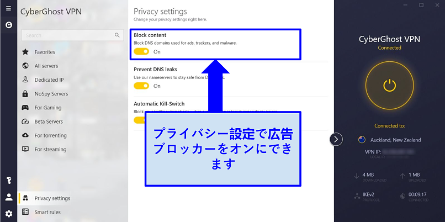Collapse the panel with the round arrow button
The image size is (445, 222).
coord(336,139)
